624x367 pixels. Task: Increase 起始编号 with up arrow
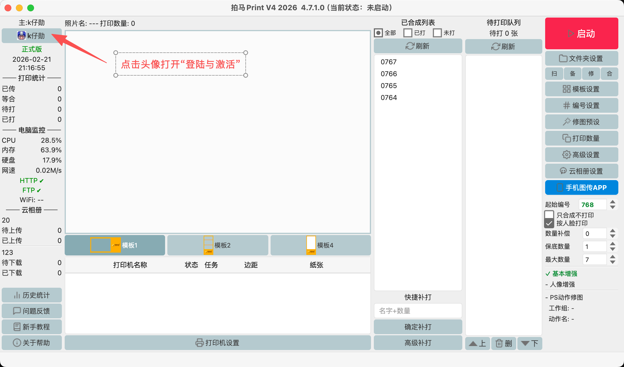[x=613, y=202]
